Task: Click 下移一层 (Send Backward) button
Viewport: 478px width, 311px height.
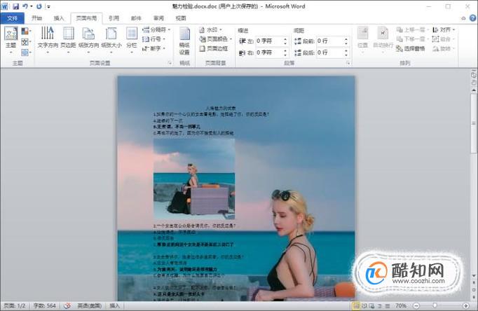Action: pyautogui.click(x=412, y=39)
